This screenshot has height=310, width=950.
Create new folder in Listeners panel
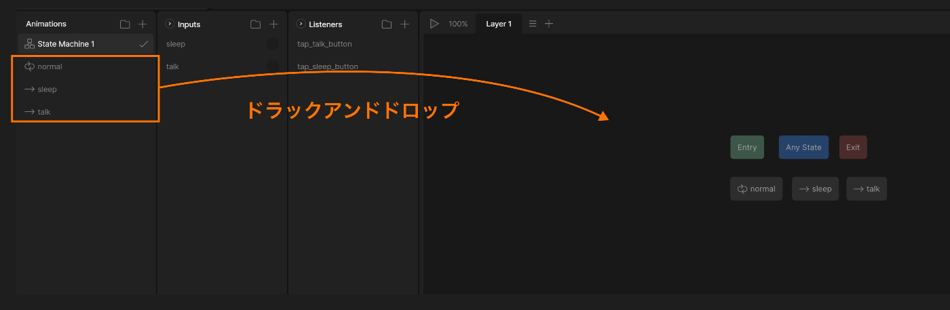click(386, 24)
